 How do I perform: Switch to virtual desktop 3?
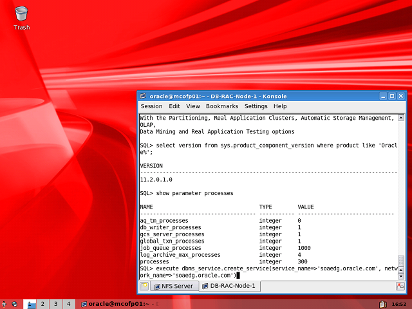click(56, 304)
